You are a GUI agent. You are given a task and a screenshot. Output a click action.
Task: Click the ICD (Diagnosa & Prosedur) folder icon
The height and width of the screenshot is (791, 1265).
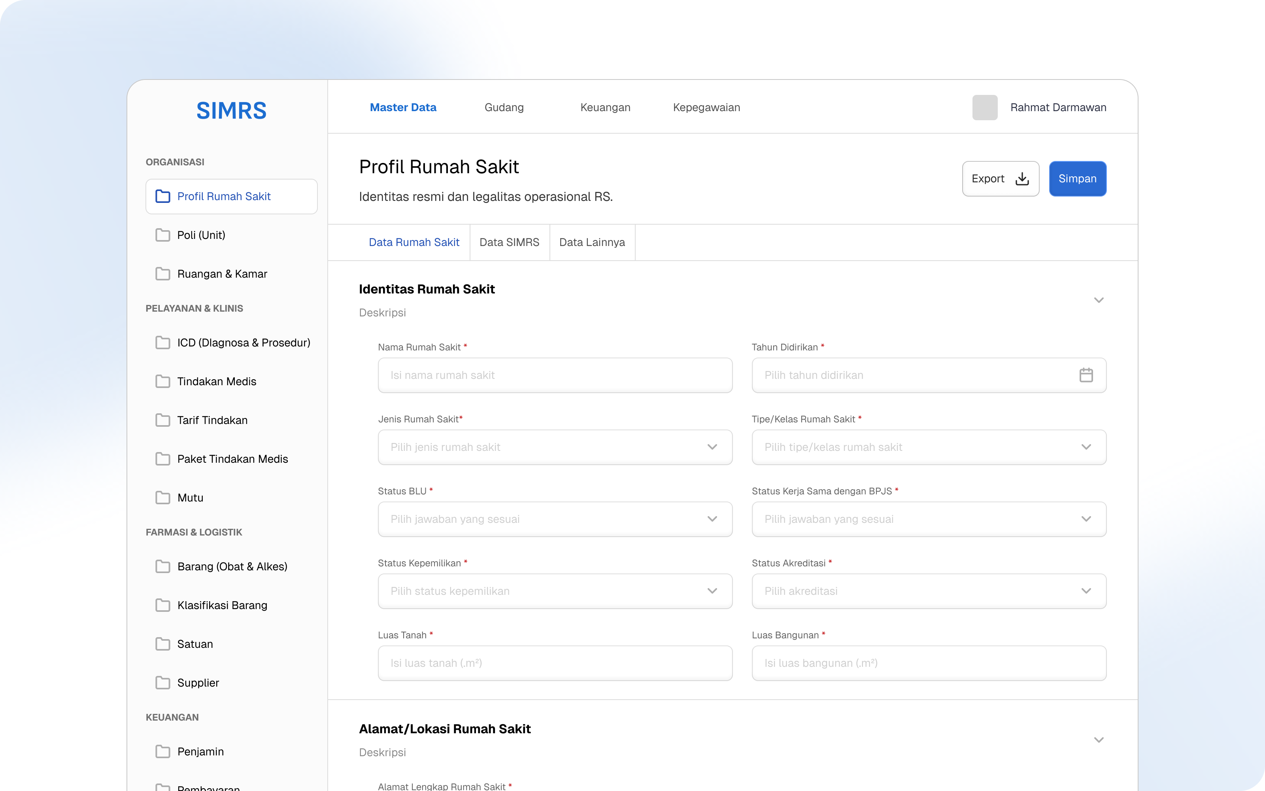(162, 343)
